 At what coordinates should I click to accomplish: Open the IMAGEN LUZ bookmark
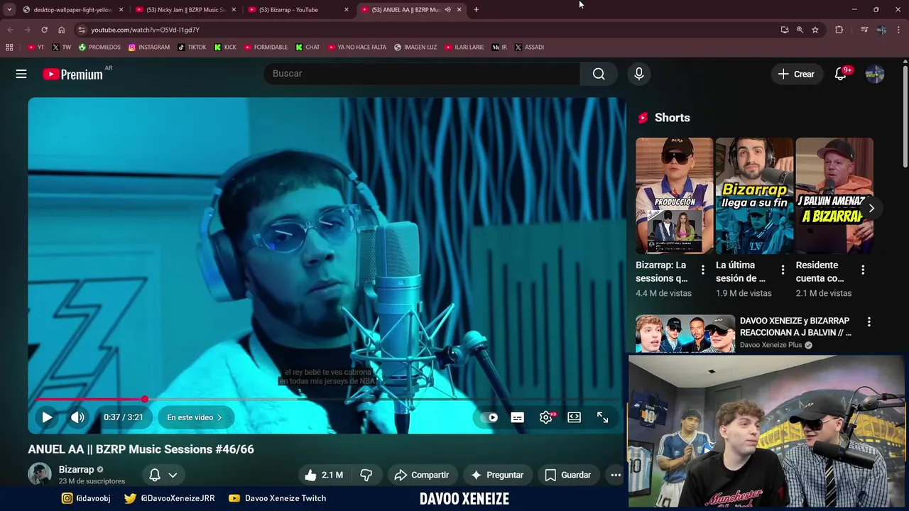tap(415, 47)
